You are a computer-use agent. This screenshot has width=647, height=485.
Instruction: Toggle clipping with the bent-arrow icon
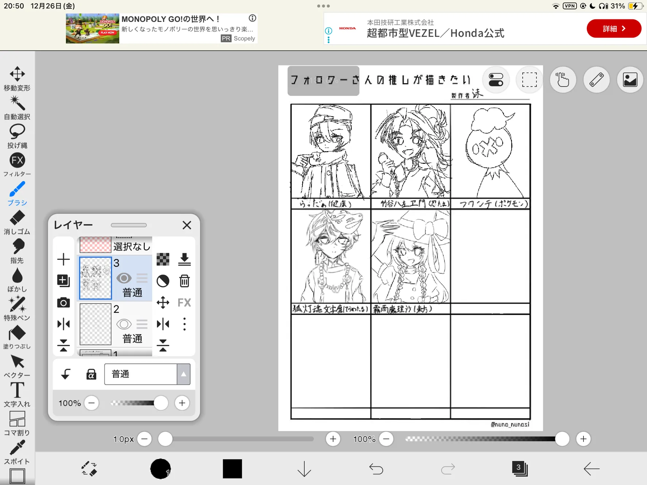(66, 374)
